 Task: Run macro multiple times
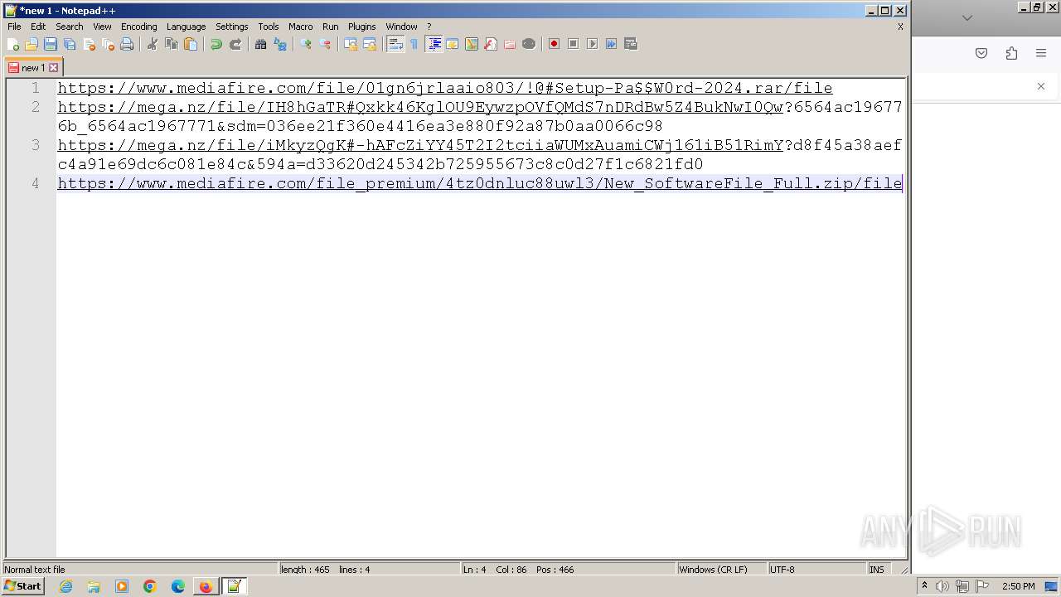(611, 44)
